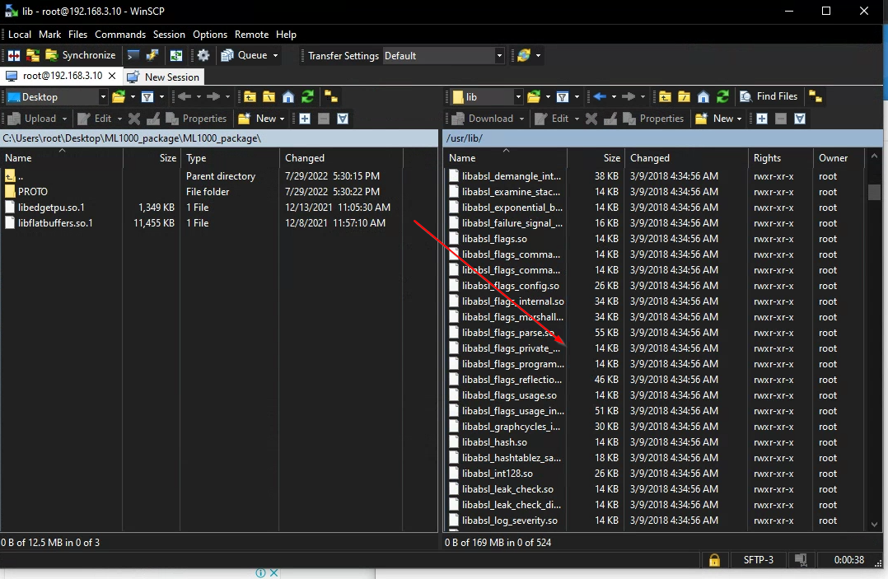Click local panel select files plus icon

point(305,119)
